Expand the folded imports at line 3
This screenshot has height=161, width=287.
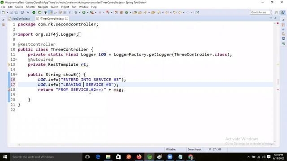16,34
